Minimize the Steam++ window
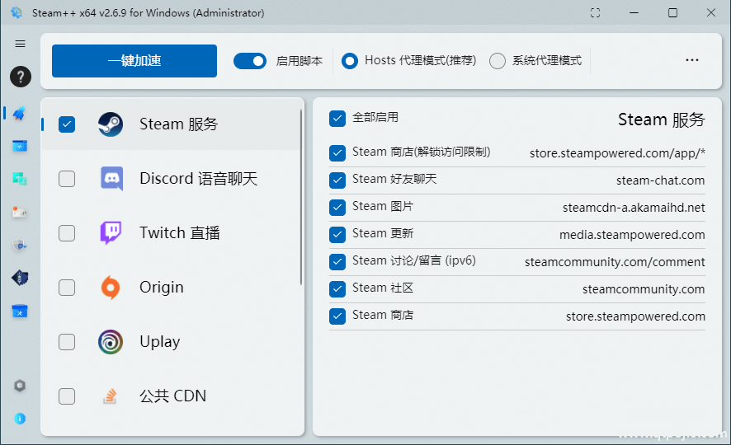This screenshot has height=445, width=731. (x=634, y=12)
